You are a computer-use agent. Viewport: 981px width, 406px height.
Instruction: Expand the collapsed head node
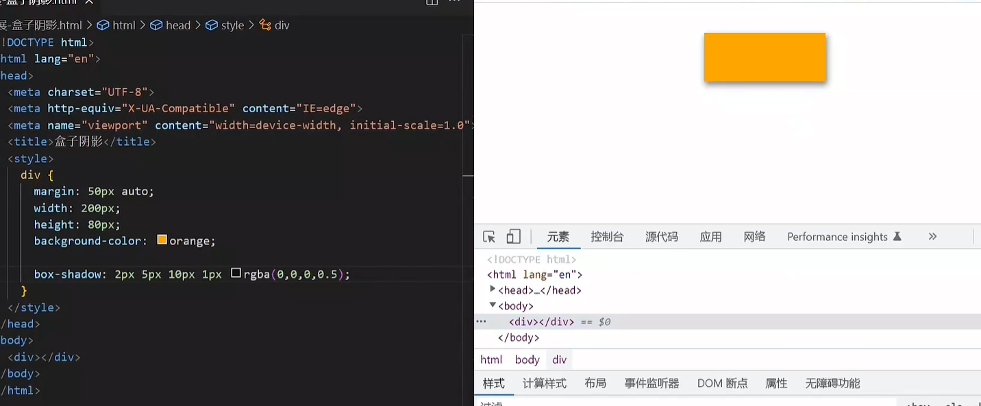click(493, 290)
